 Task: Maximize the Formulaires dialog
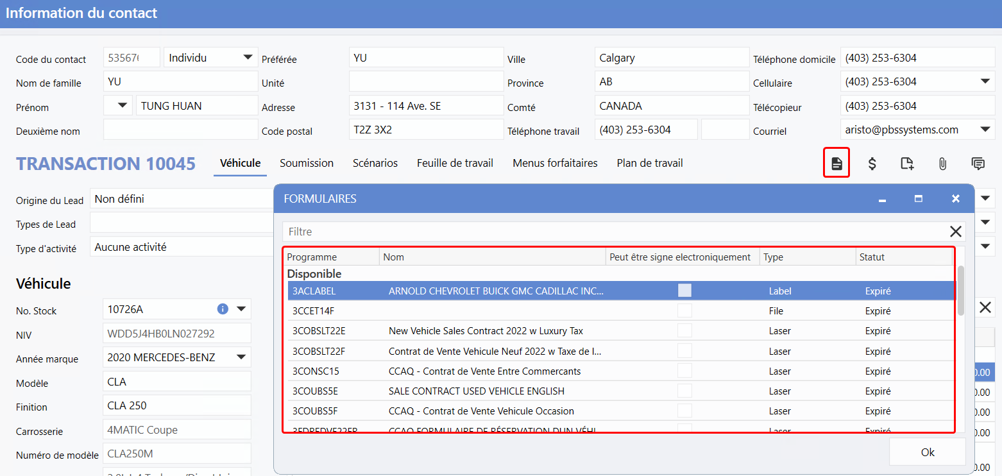(919, 199)
